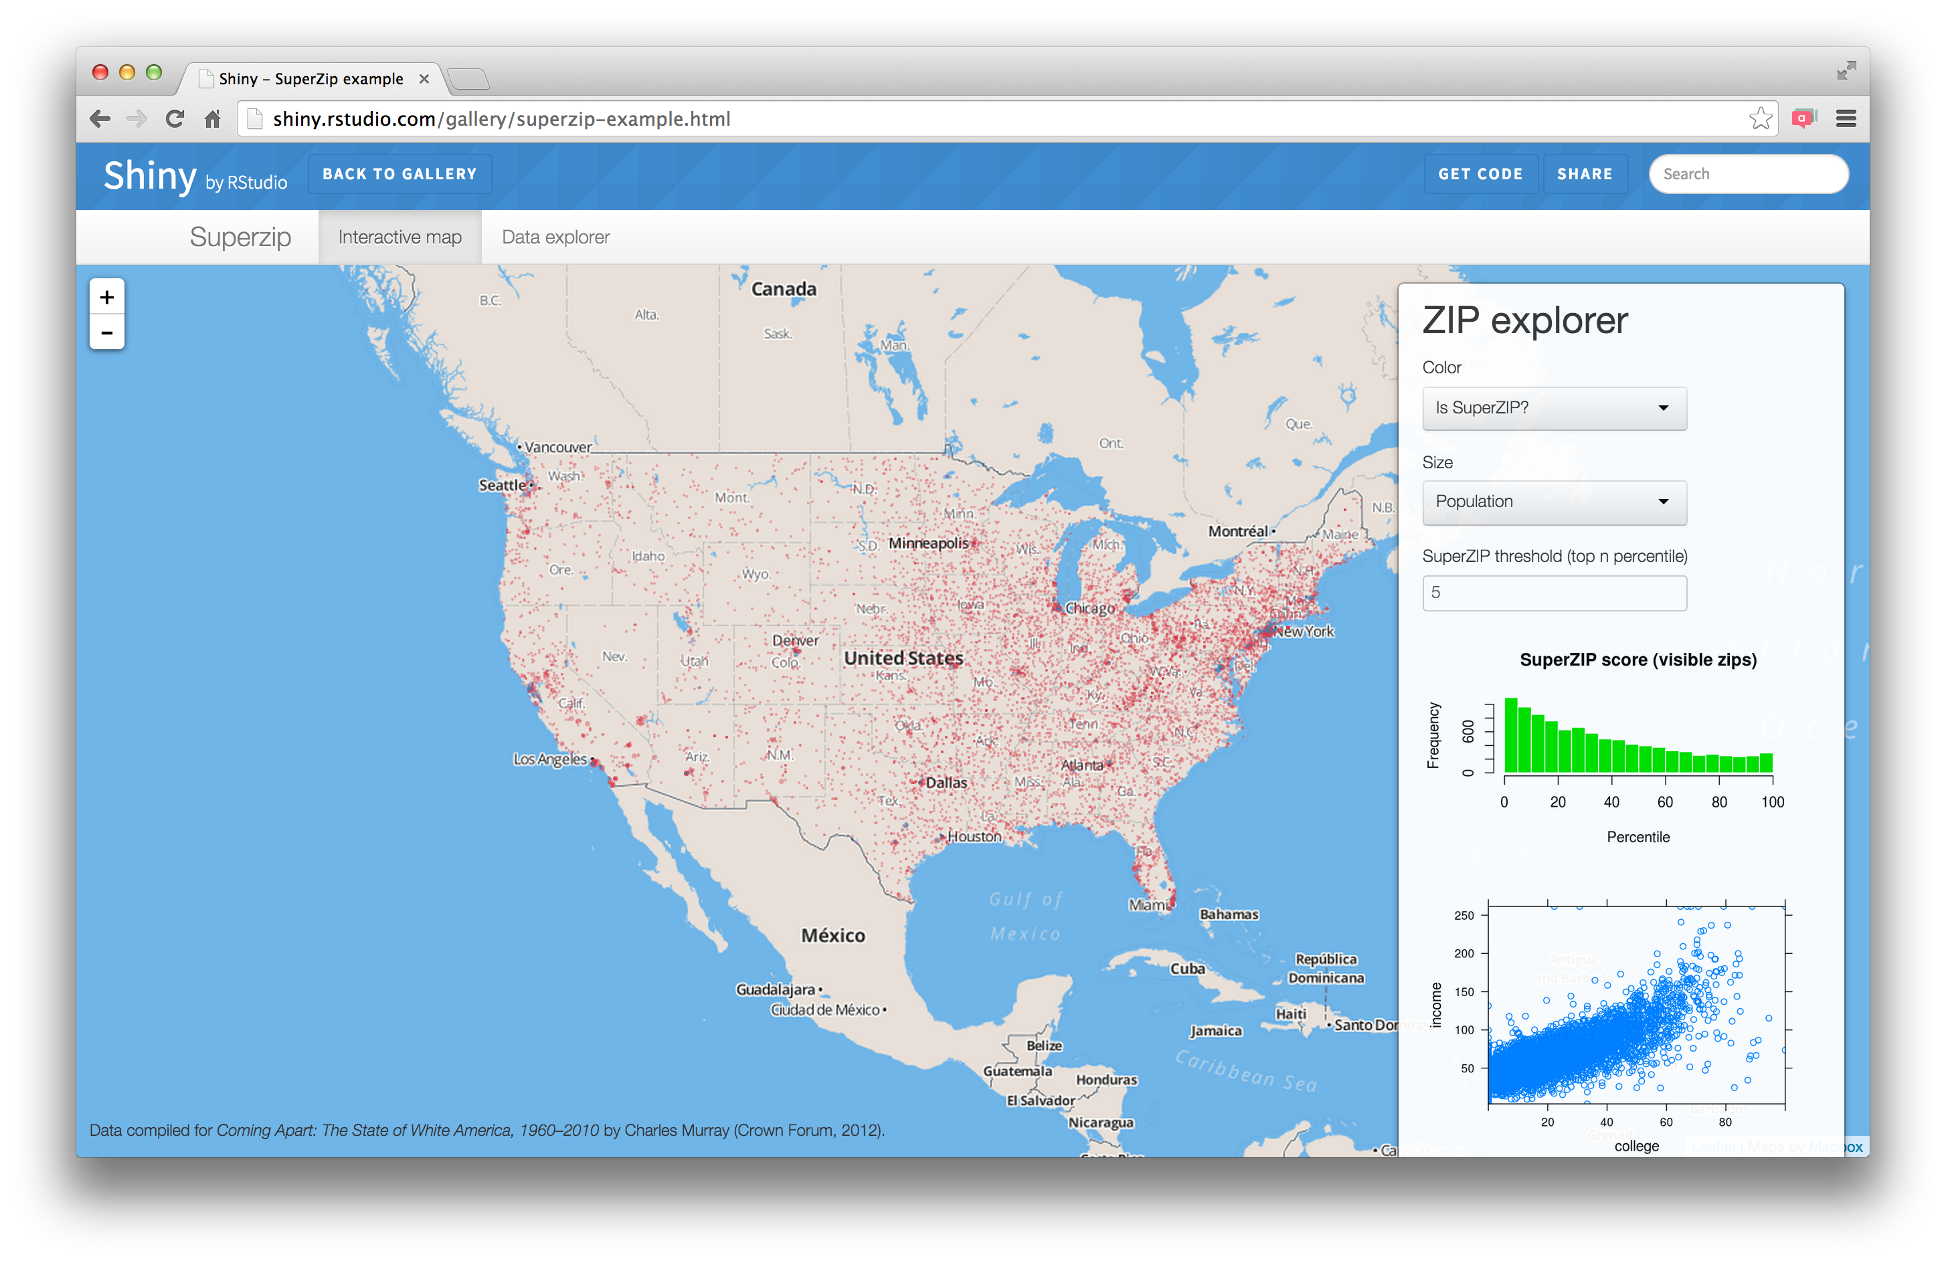Screen dimensions: 1946x1263
Task: Zoom in the map with plus button
Action: [106, 297]
